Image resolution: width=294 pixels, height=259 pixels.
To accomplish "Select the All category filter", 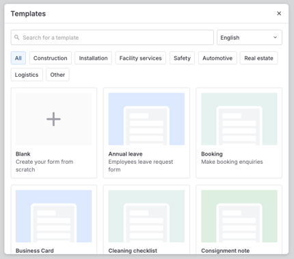I will pyautogui.click(x=18, y=58).
